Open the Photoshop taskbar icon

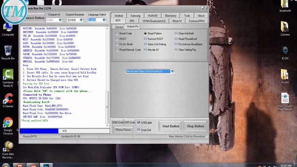point(46,165)
